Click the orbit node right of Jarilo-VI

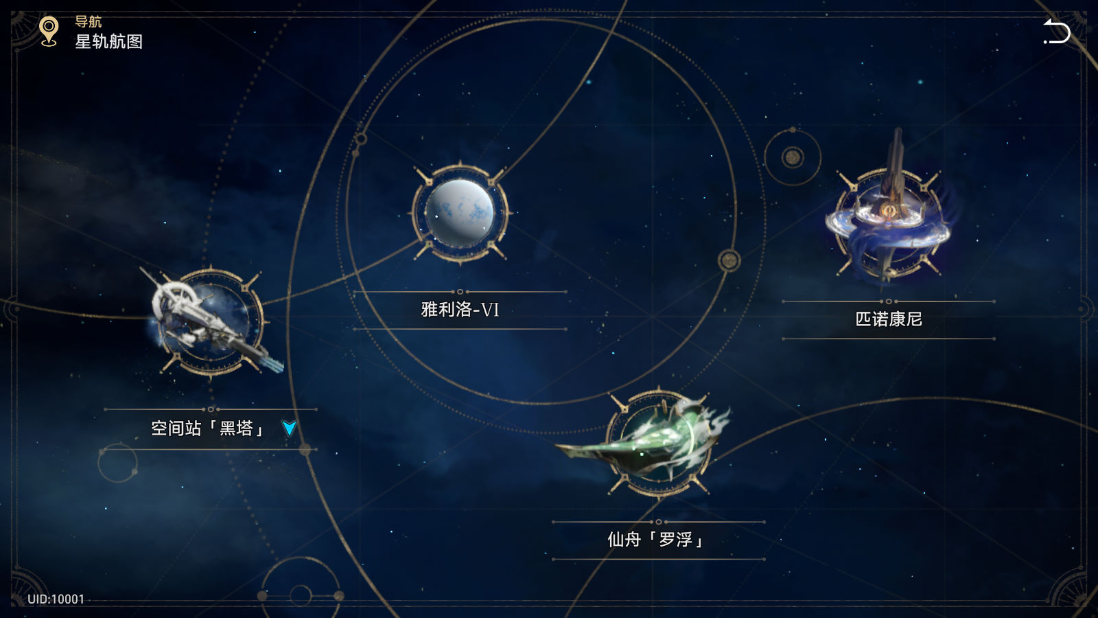point(729,260)
